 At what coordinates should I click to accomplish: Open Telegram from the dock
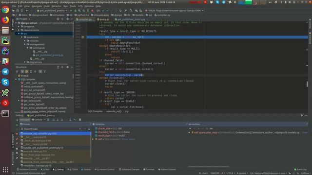click(x=5, y=71)
